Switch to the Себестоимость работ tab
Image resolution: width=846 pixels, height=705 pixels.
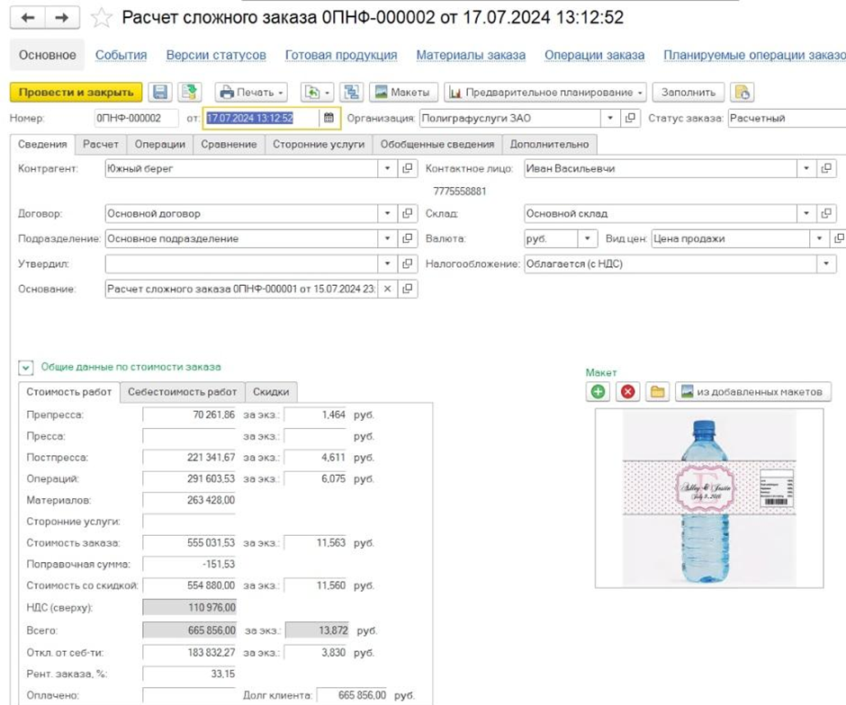182,392
